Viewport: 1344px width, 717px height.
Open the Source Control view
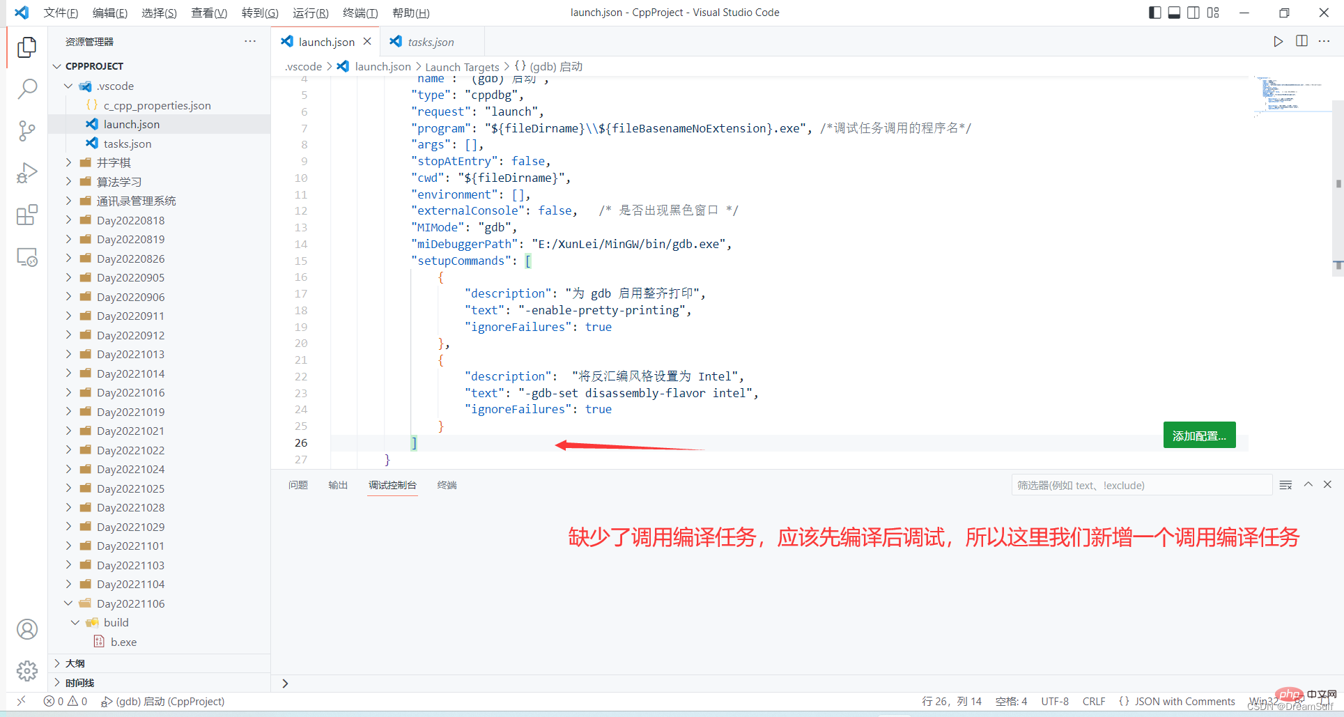26,131
